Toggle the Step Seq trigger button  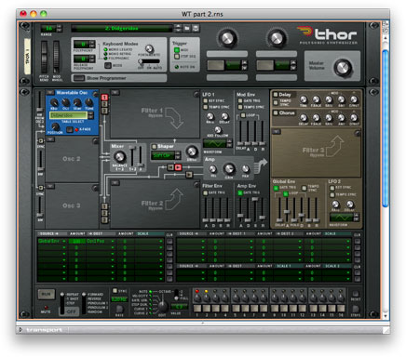[177, 57]
